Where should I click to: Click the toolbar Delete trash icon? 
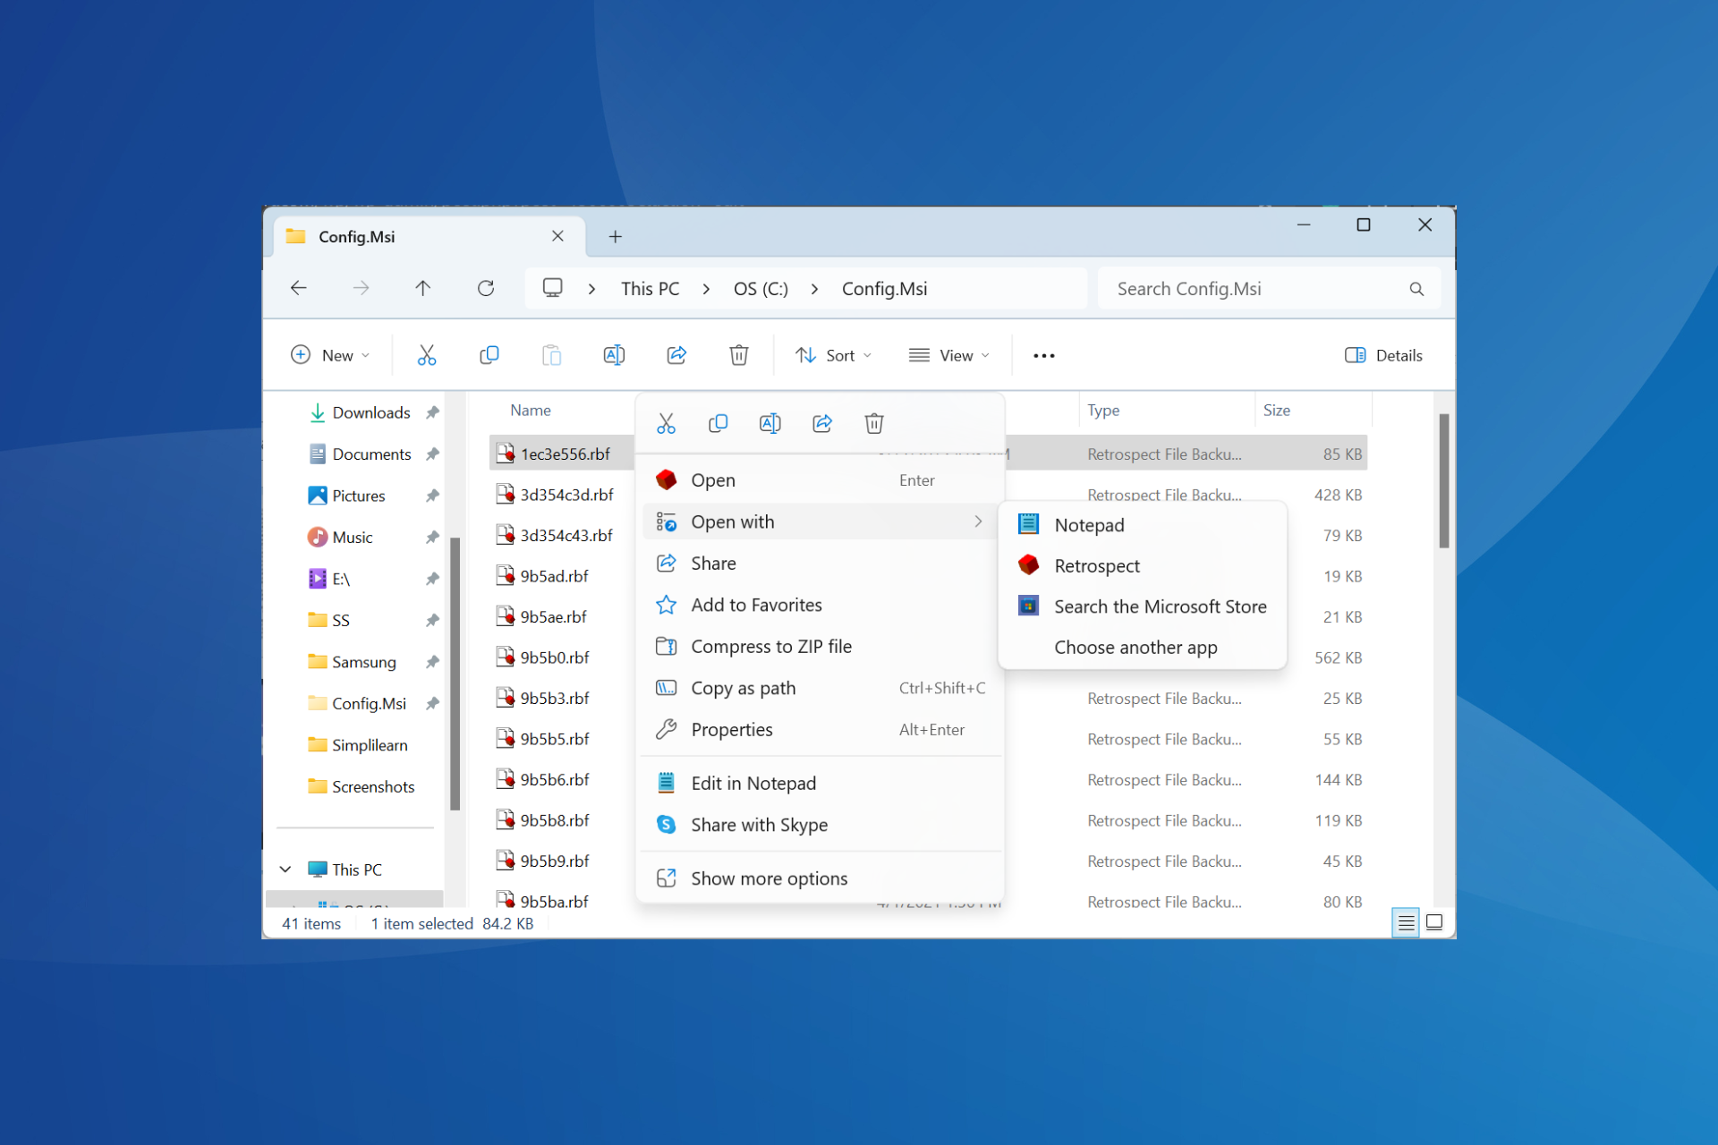tap(739, 355)
